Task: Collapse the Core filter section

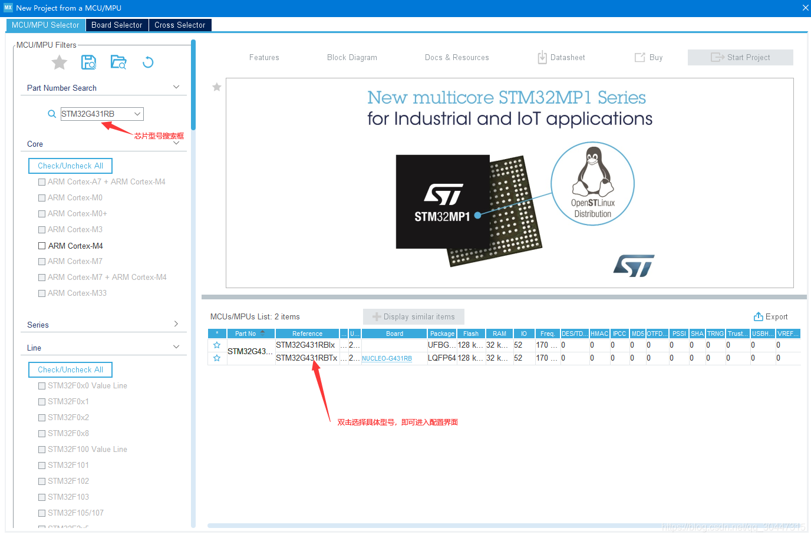Action: (176, 143)
